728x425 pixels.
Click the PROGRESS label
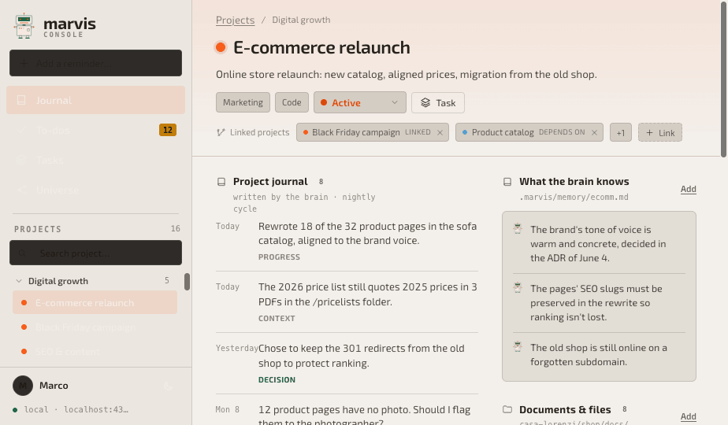tap(279, 257)
